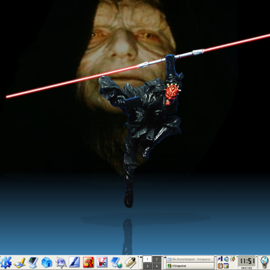Click the show desktop pencil icon
The height and width of the screenshot is (270, 270).
(x=20, y=263)
